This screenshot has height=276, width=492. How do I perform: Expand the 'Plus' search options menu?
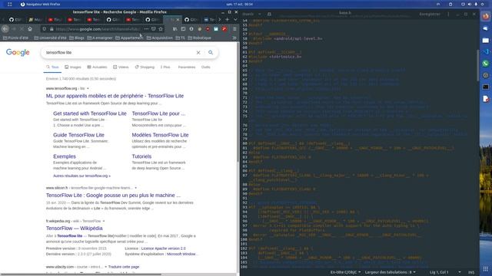pyautogui.click(x=165, y=67)
